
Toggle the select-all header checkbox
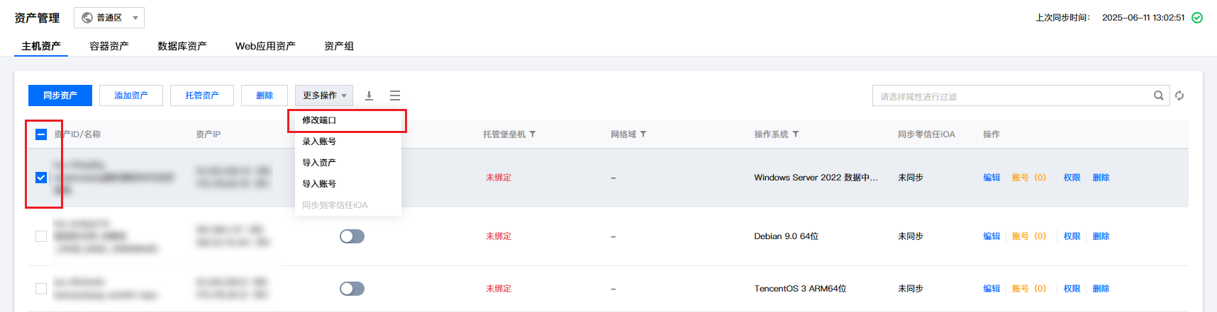pyautogui.click(x=41, y=134)
